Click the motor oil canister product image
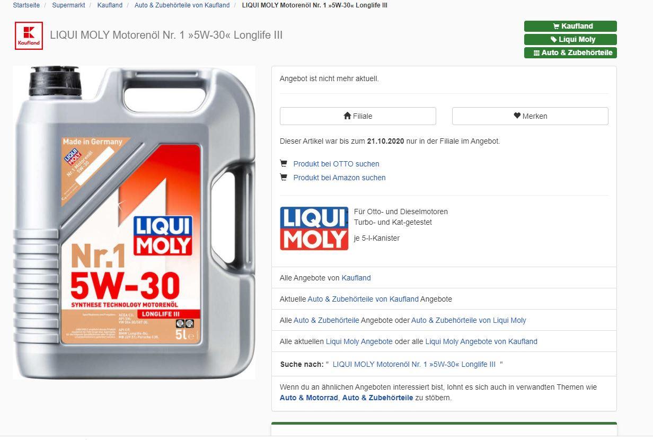This screenshot has width=653, height=440. pos(134,223)
